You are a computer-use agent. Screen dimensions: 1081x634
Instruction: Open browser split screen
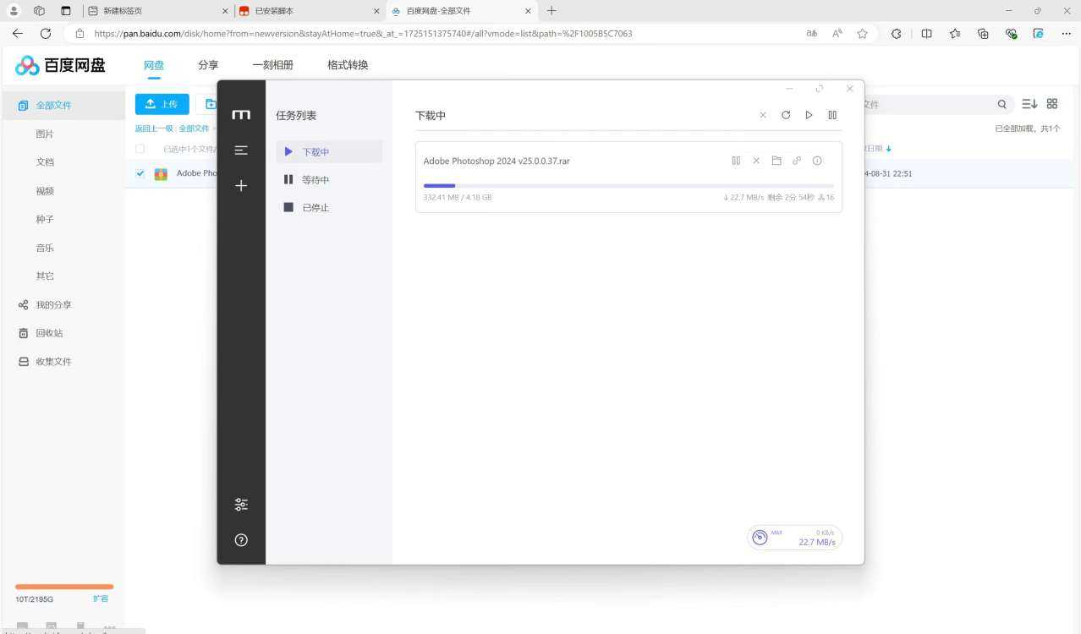[x=926, y=34]
